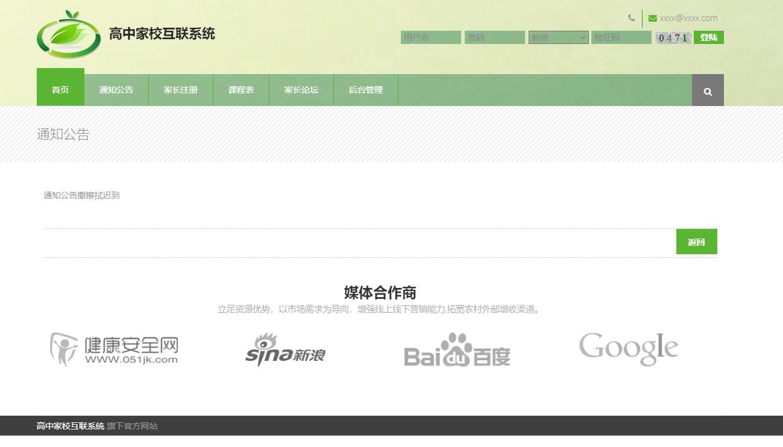Click the Google partner logo
This screenshot has height=447, width=783.
(628, 348)
